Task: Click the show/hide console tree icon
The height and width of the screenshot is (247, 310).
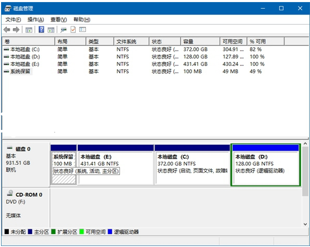Action: pos(29,30)
